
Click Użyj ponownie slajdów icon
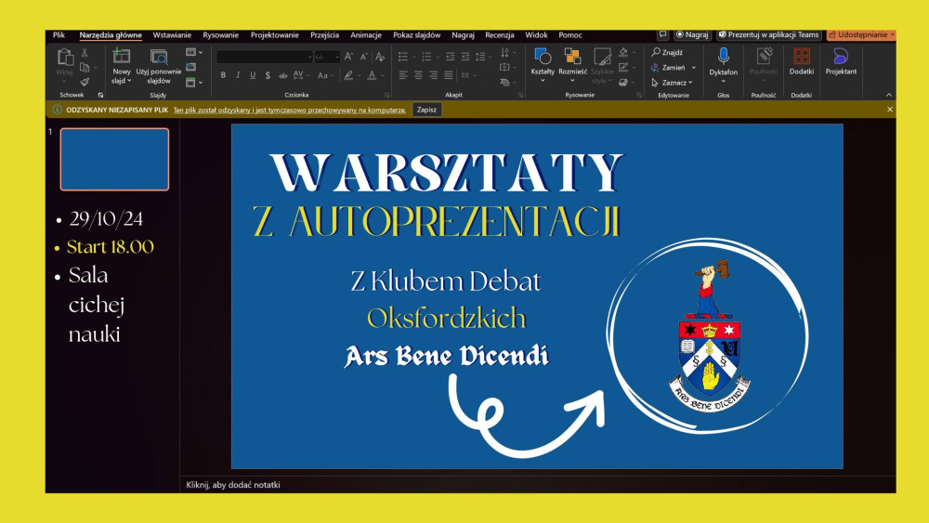[x=158, y=57]
